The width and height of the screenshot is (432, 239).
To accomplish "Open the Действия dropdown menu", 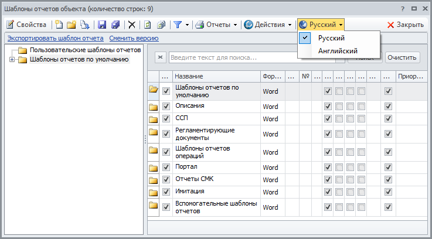I will pyautogui.click(x=268, y=25).
